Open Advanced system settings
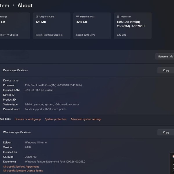The image size is (174, 174). click(x=86, y=119)
